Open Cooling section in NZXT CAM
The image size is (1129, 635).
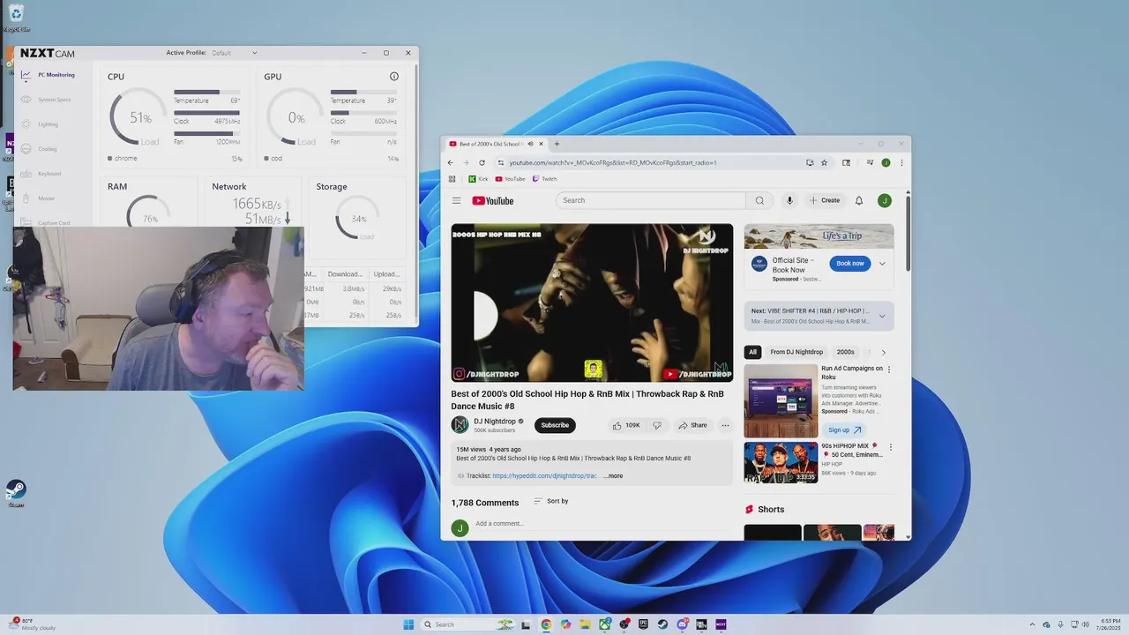tap(40, 149)
